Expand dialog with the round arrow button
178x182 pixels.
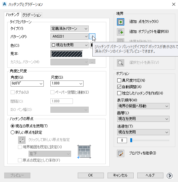169,176
